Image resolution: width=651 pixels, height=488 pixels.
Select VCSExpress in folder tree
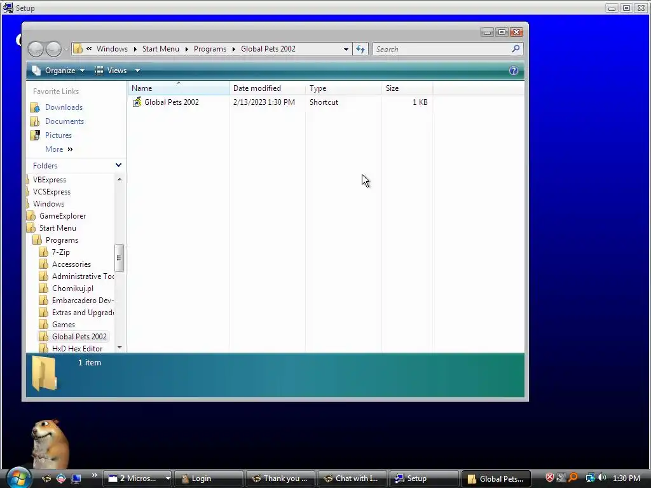click(51, 192)
